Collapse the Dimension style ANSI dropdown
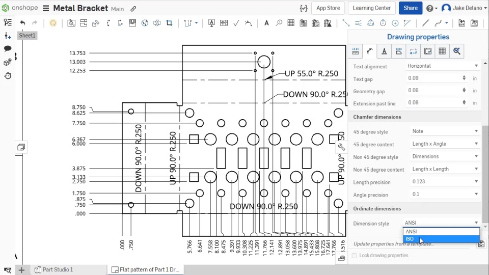489x275 pixels. point(441,223)
